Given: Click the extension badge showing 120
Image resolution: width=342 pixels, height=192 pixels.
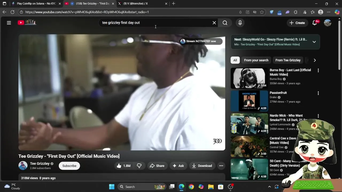Looking at the screenshot, I should point(279,12).
